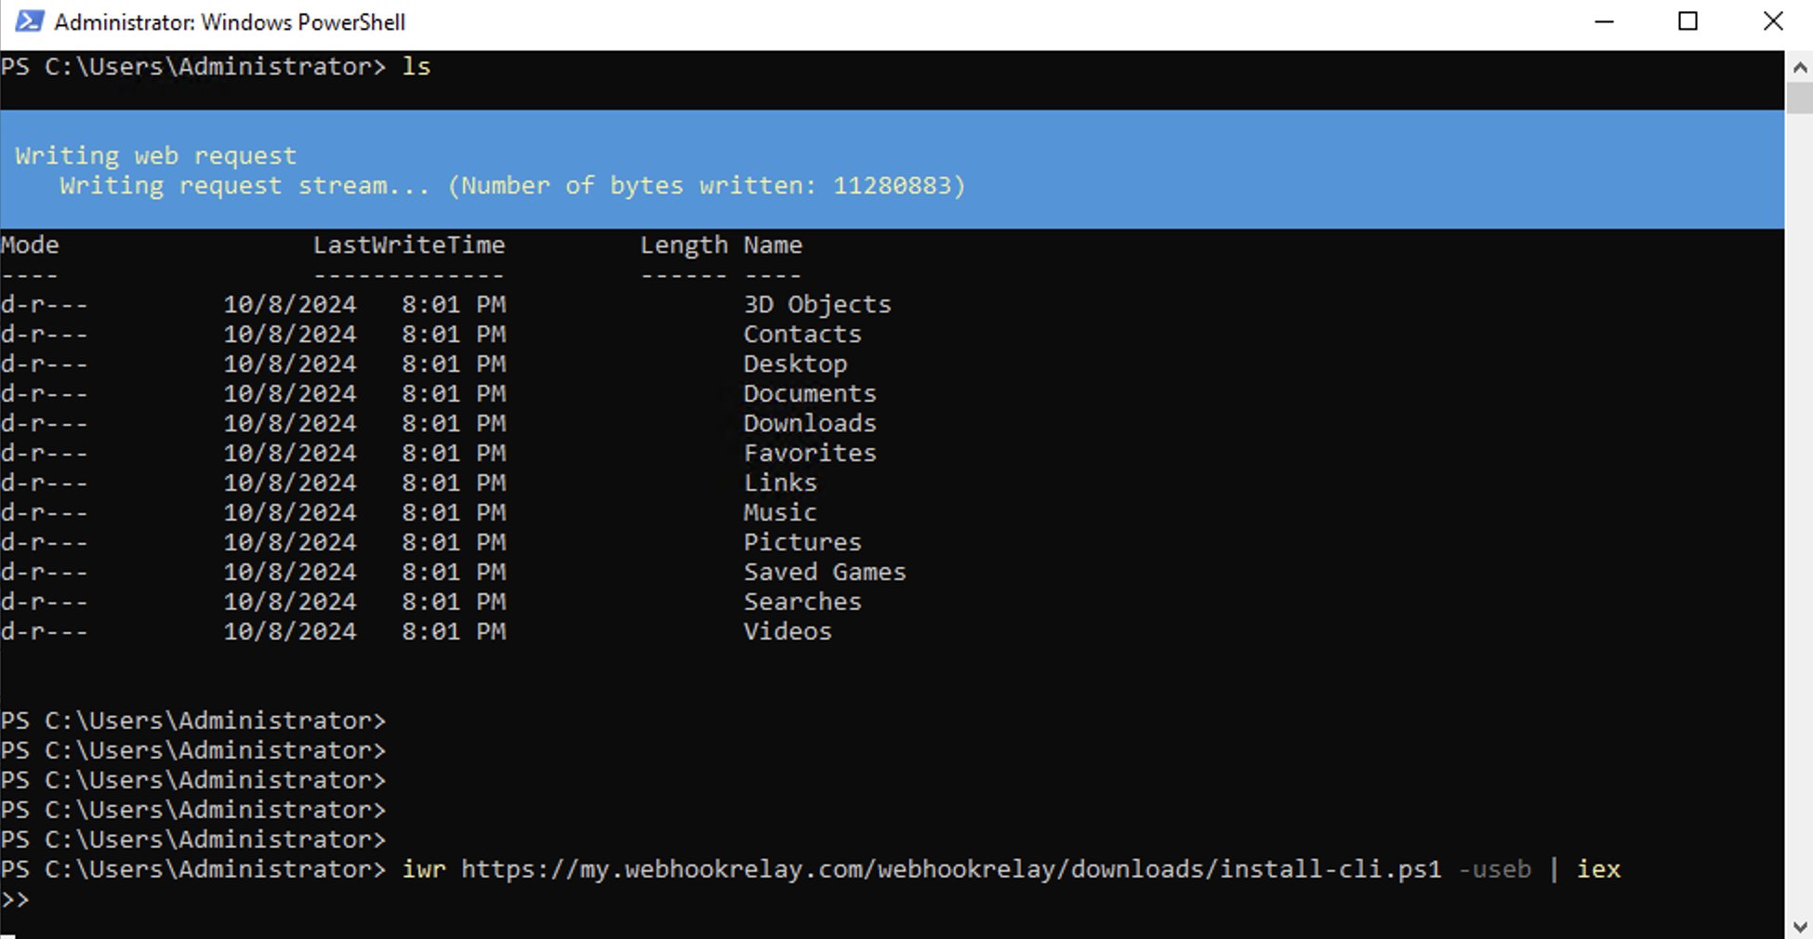The image size is (1813, 939).
Task: Click the iex pipe target text
Action: pos(1598,869)
